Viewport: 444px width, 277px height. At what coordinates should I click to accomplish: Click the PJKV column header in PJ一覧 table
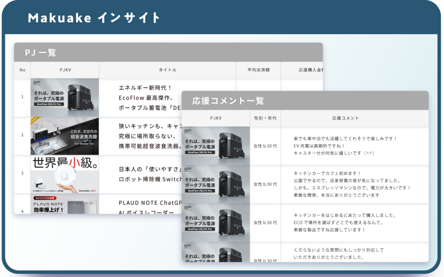65,70
